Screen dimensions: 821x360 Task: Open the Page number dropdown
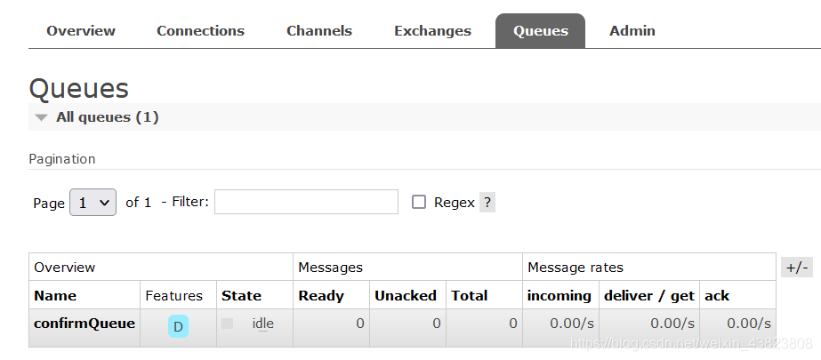[93, 203]
